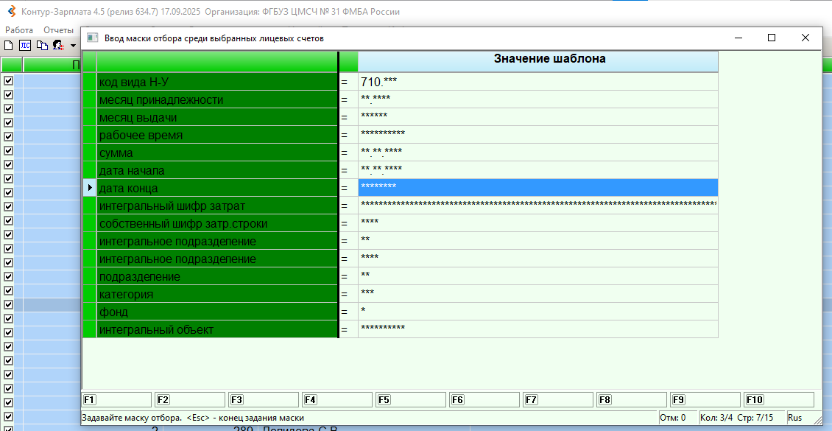Select the сумма template value field
This screenshot has height=431, width=832.
tap(537, 153)
